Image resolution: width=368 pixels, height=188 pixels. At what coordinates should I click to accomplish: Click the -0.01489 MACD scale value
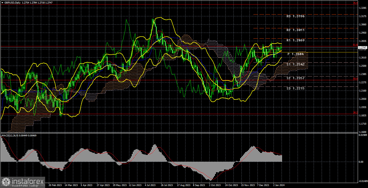363,181
